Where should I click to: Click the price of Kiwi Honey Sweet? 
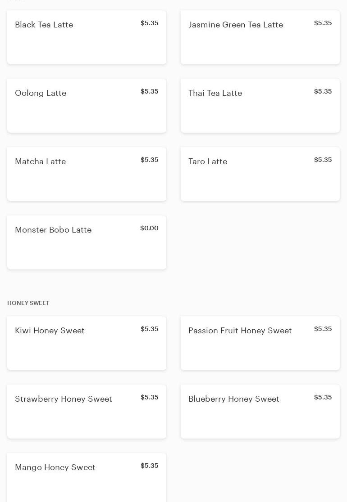[x=149, y=329]
